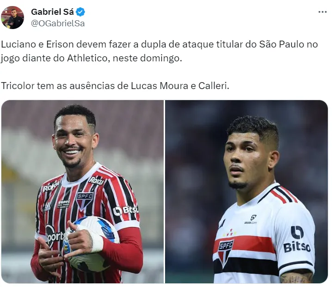Click the name Erison in the tweet text
This screenshot has height=287, width=332.
pos(60,44)
